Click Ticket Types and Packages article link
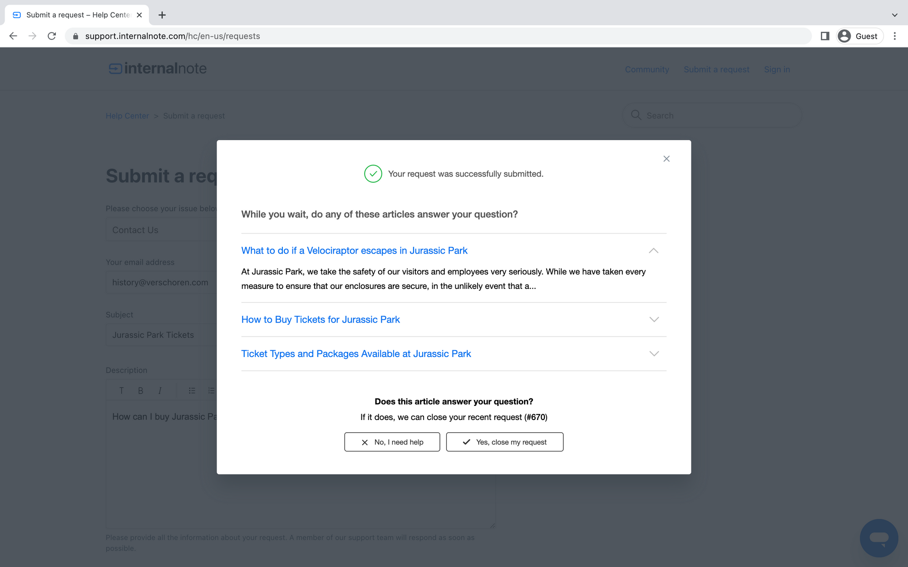The image size is (908, 567). point(356,354)
